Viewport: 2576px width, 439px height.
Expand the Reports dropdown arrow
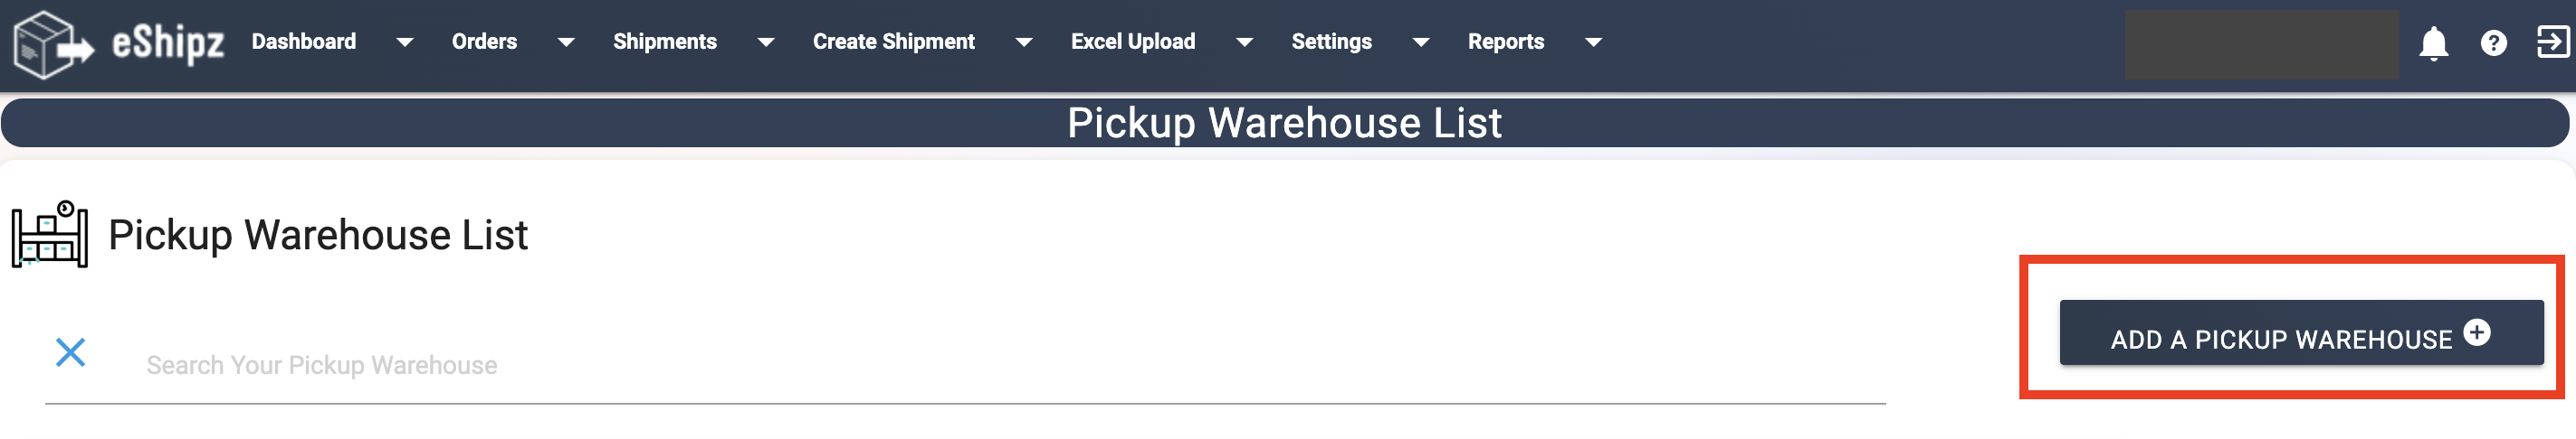1593,42
